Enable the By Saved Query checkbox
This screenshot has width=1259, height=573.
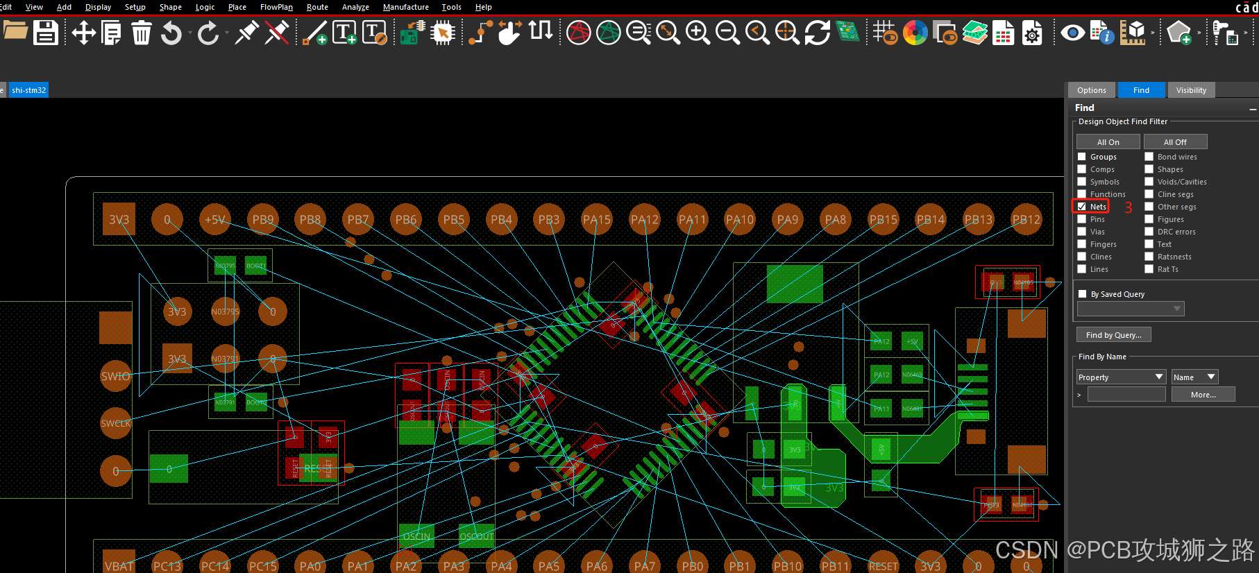pos(1082,294)
